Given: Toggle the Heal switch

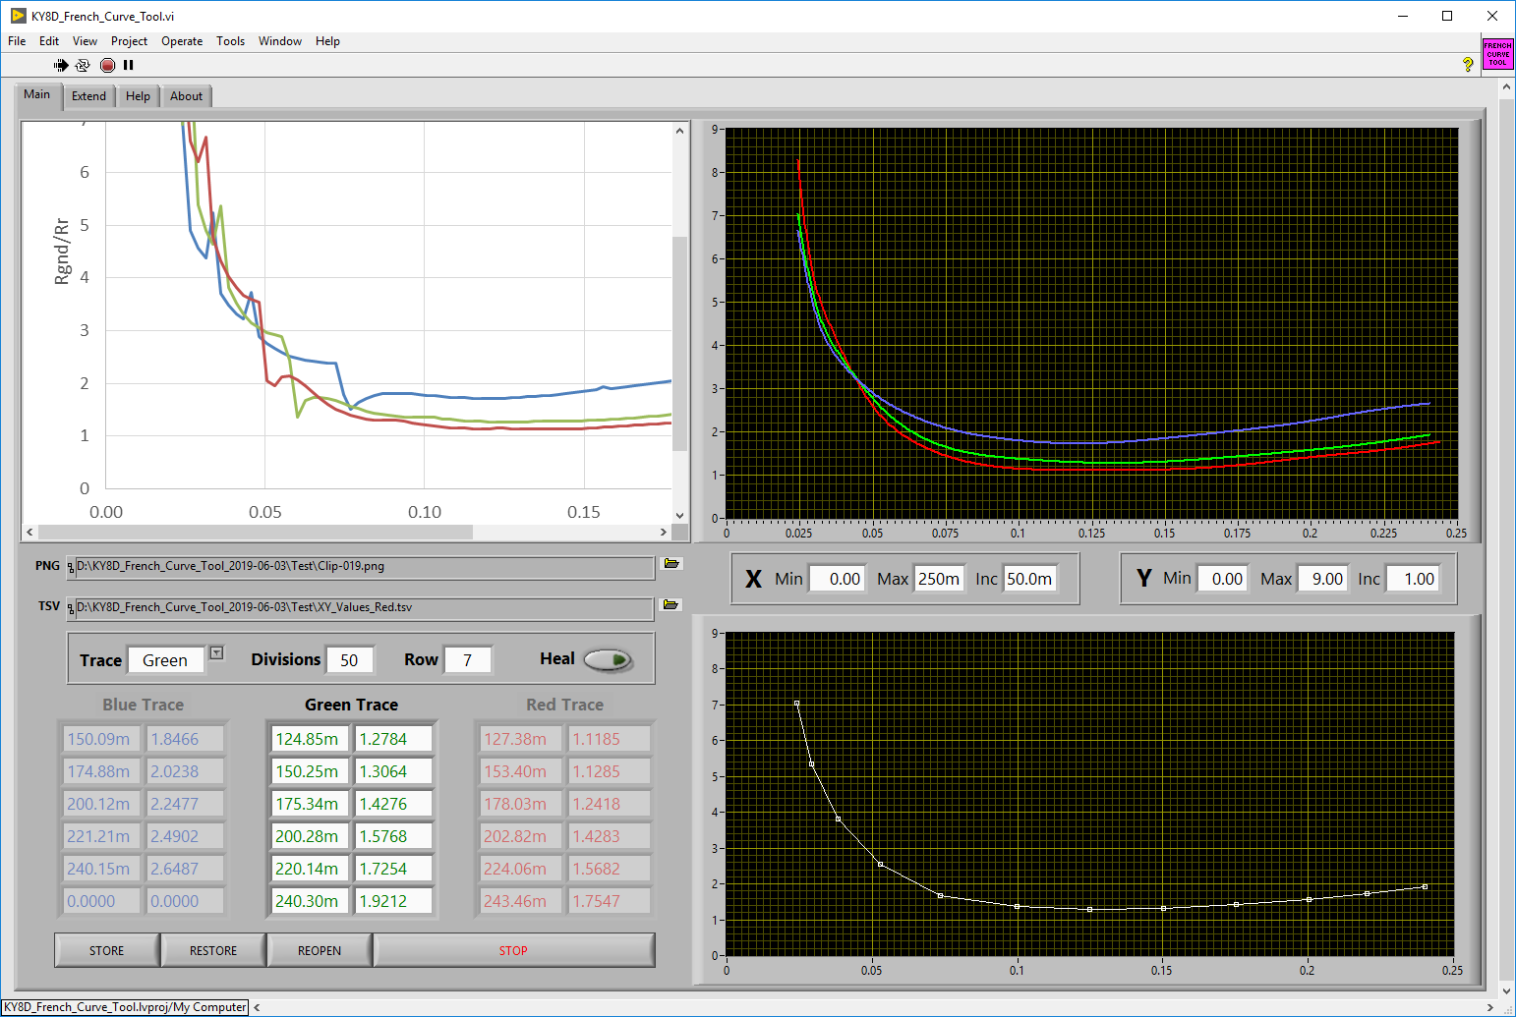Looking at the screenshot, I should tap(608, 660).
